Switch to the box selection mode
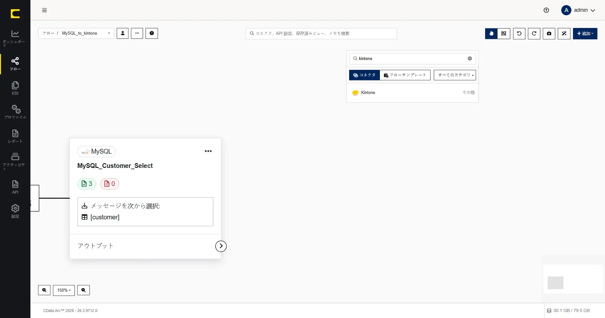The height and width of the screenshot is (318, 605). pyautogui.click(x=504, y=34)
